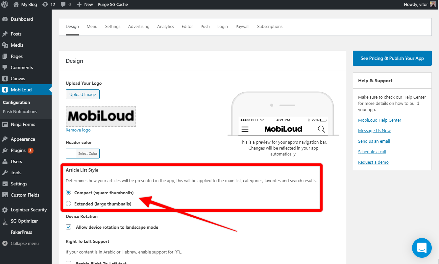Click Pages icon in sidebar

(x=5, y=56)
